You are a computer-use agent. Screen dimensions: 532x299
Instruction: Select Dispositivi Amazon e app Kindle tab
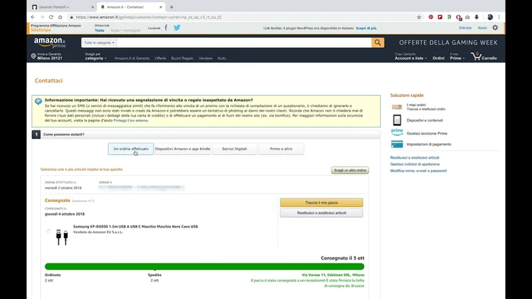point(182,149)
